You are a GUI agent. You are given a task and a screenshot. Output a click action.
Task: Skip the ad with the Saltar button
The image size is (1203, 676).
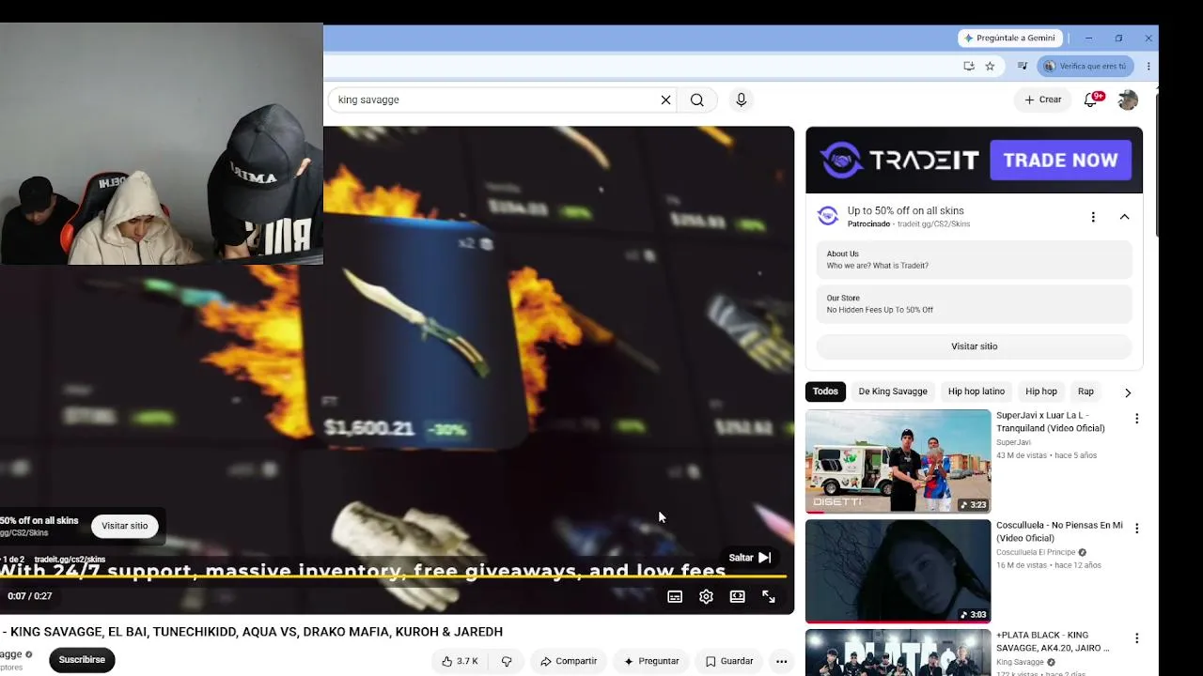point(750,558)
